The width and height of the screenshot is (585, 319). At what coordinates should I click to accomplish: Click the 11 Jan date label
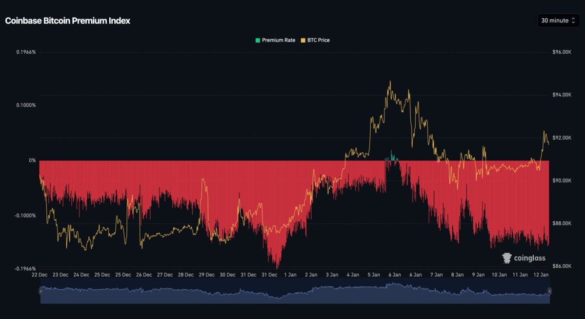[x=520, y=275]
